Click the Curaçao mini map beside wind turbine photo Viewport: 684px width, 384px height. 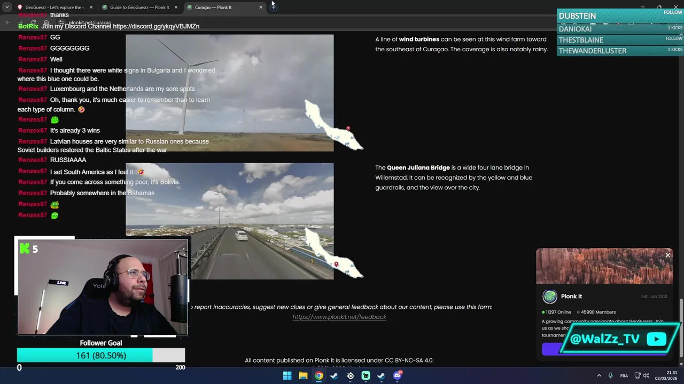[x=333, y=125]
